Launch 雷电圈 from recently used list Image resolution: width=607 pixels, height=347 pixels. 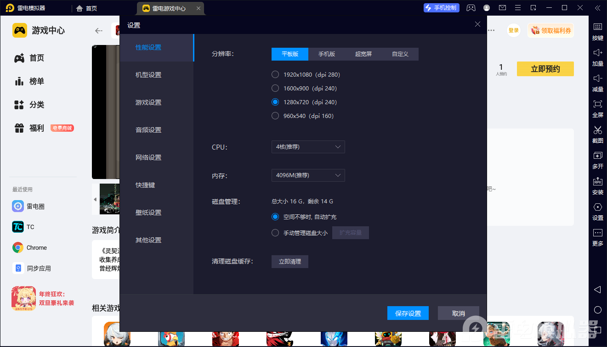28,206
